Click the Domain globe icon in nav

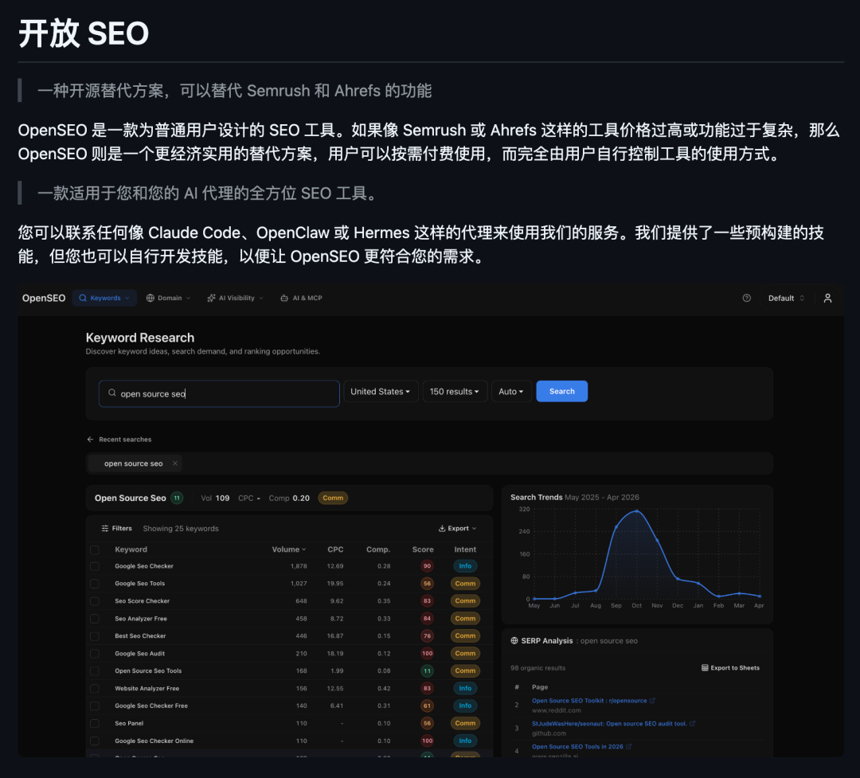click(x=150, y=298)
